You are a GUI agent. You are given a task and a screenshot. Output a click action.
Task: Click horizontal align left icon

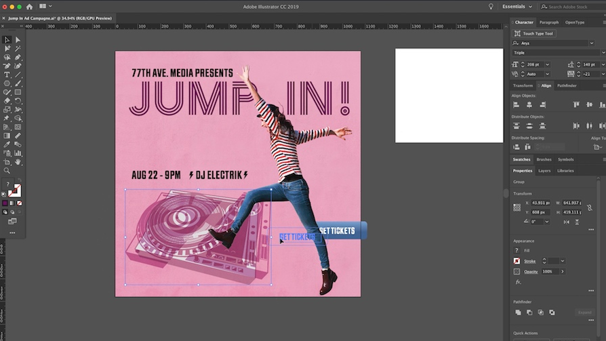[517, 104]
